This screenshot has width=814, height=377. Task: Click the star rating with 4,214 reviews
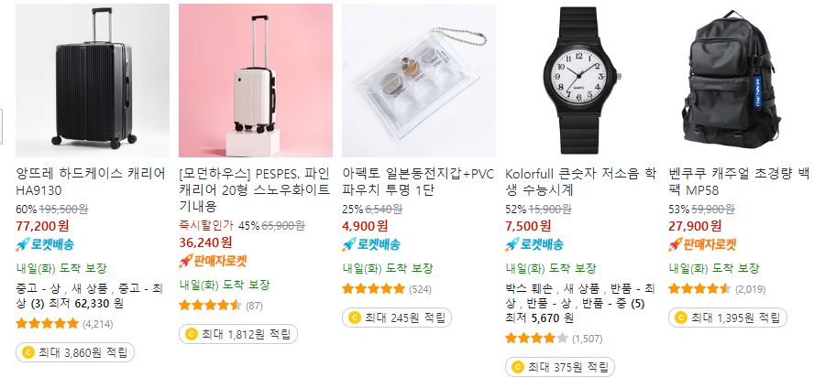[x=48, y=324]
